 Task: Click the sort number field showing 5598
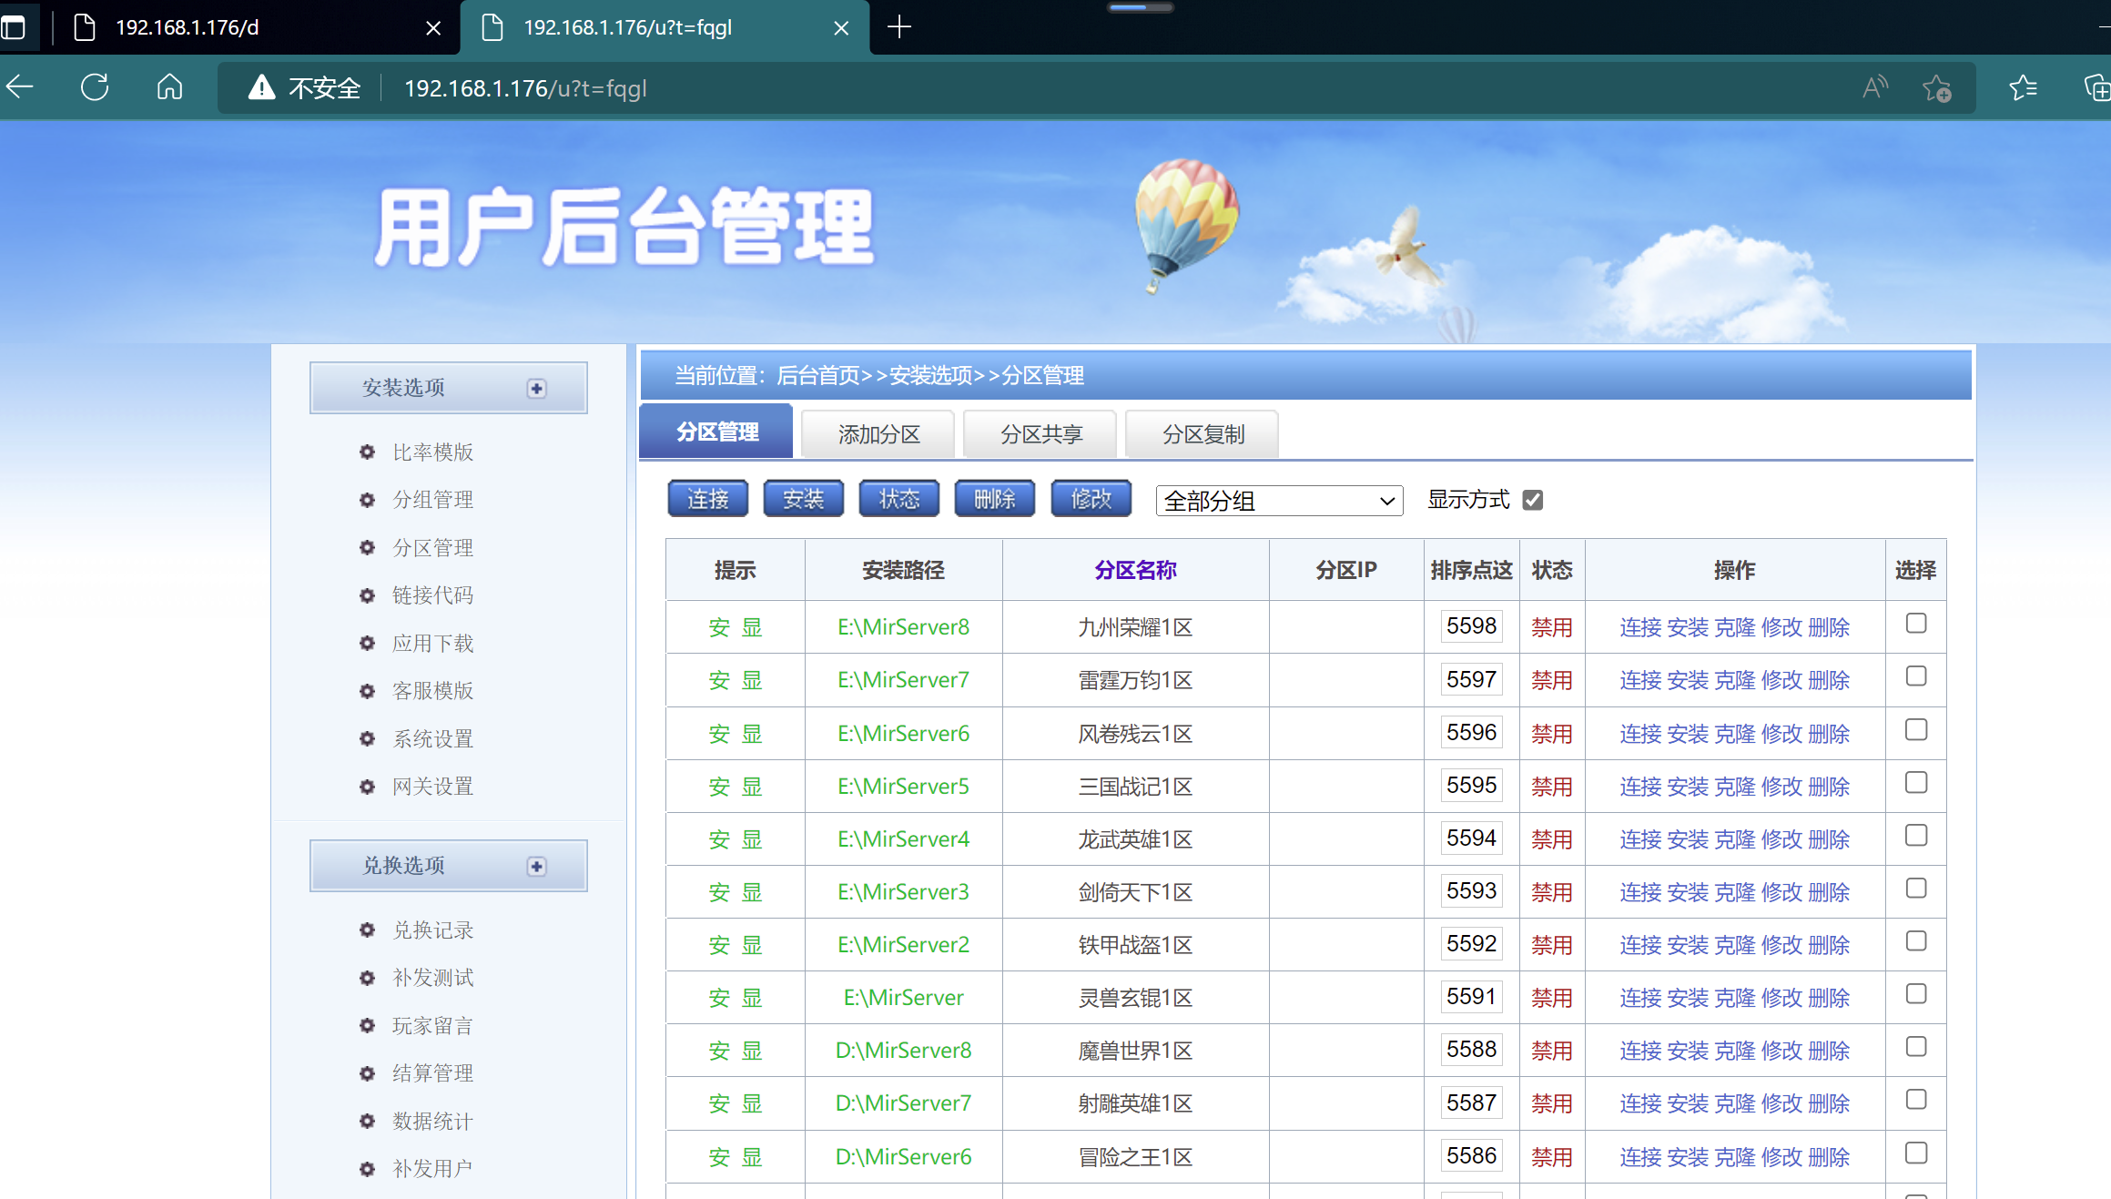coord(1470,626)
